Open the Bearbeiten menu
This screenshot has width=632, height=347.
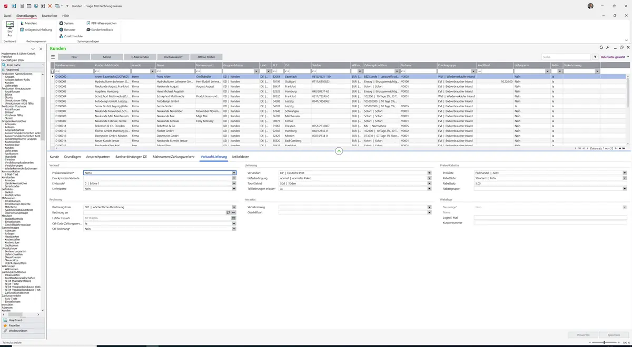click(x=50, y=16)
